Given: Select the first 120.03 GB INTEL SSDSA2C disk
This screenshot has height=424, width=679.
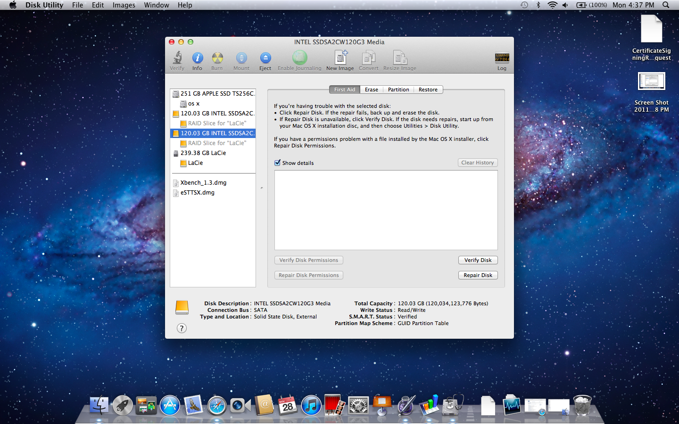Looking at the screenshot, I should [x=213, y=114].
